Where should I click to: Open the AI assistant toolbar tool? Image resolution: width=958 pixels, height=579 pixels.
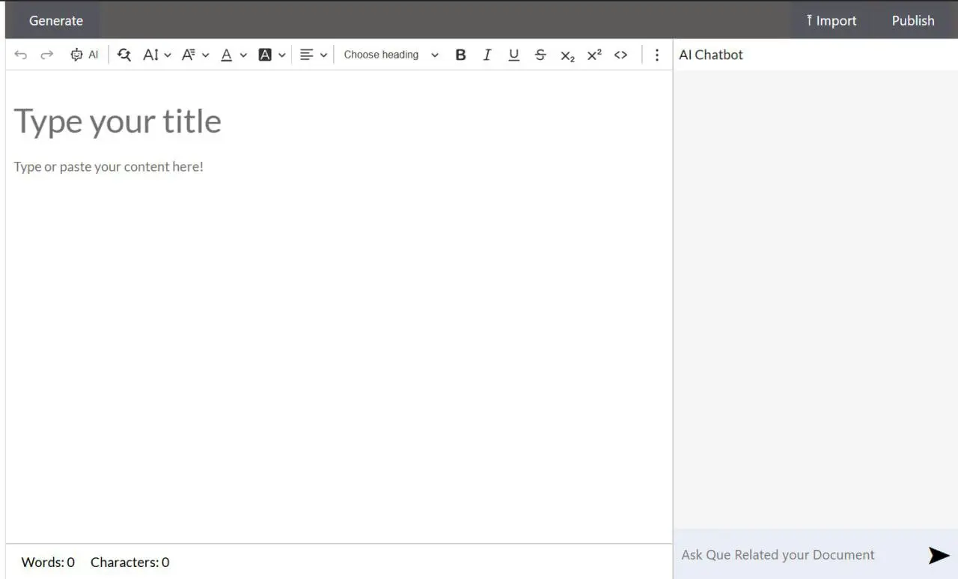click(84, 55)
